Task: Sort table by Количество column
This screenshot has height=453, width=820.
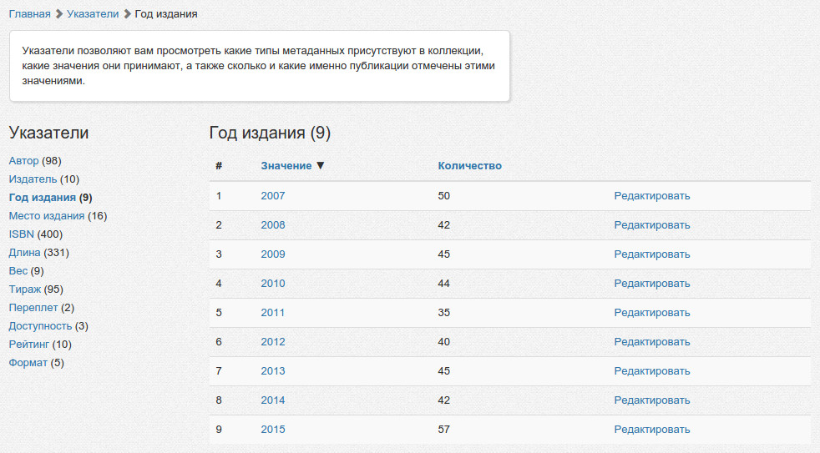Action: click(469, 166)
